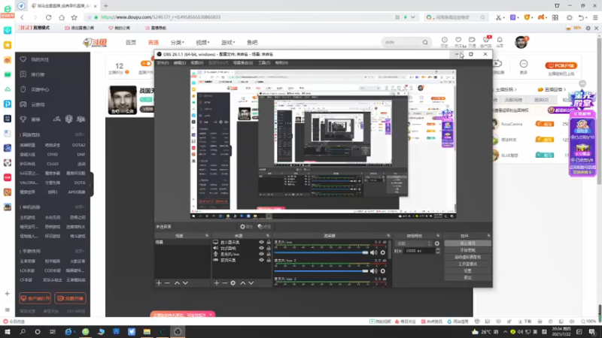602x338 pixels.
Task: Add a new source with the plus icon in Sources panel
Action: tap(217, 283)
